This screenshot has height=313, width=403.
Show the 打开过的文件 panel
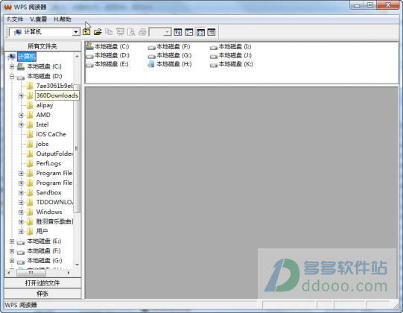(x=42, y=283)
